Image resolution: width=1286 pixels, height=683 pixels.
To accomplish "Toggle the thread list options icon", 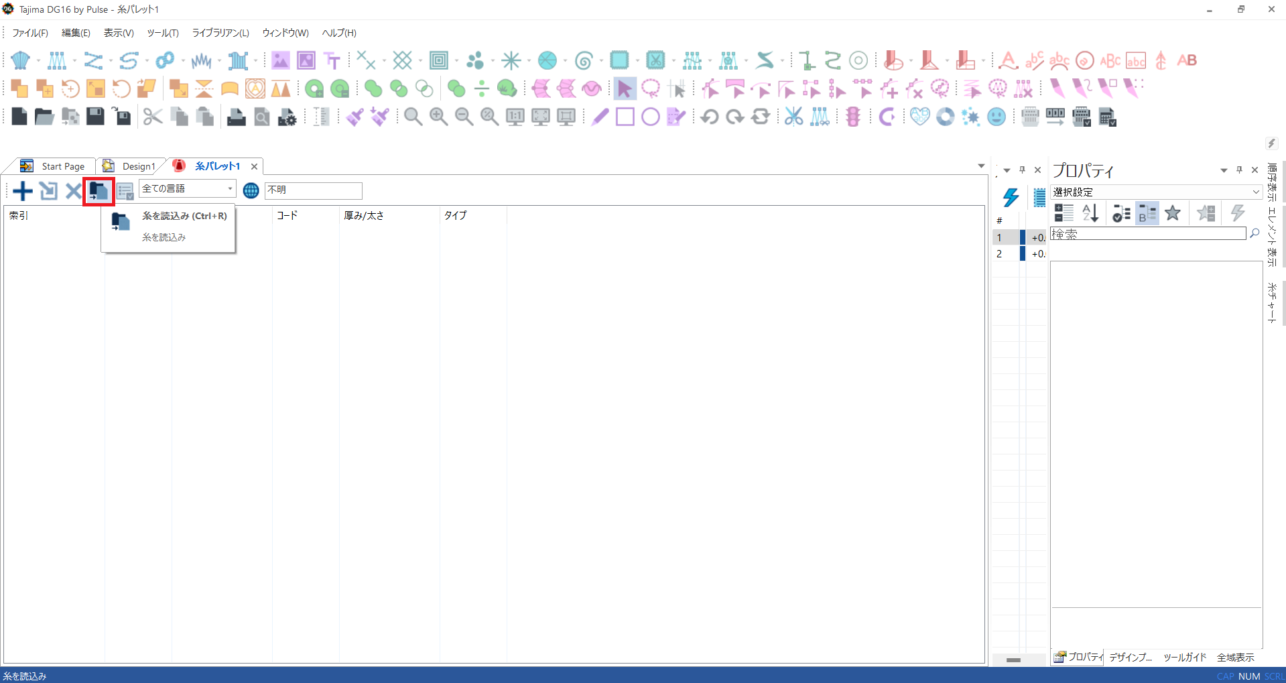I will point(125,191).
